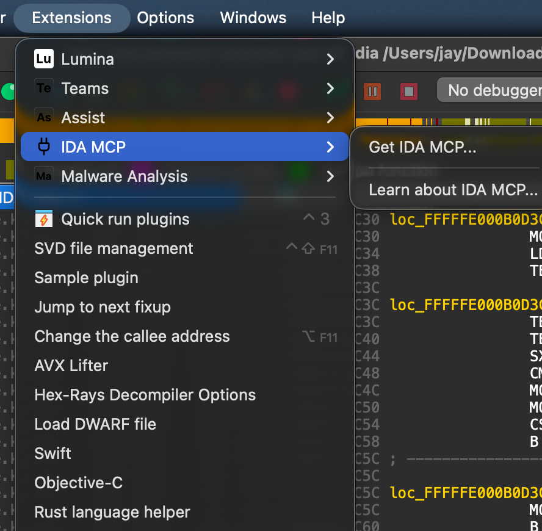Pause the process with the pause icon

click(372, 92)
